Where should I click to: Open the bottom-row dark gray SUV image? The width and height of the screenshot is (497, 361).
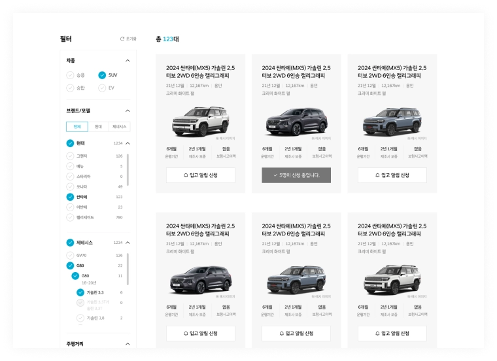pyautogui.click(x=201, y=280)
